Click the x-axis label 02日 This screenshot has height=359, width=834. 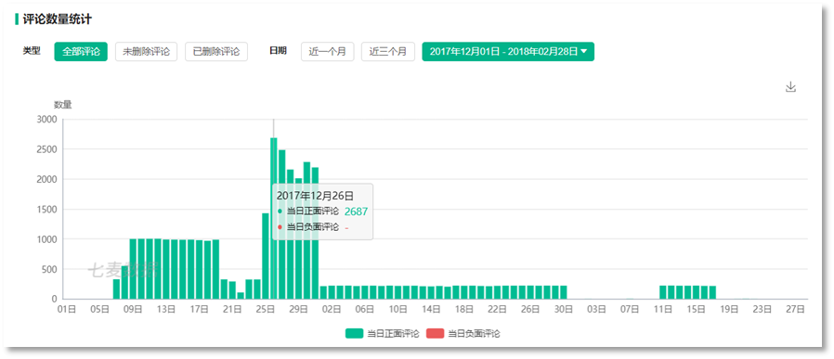click(332, 309)
